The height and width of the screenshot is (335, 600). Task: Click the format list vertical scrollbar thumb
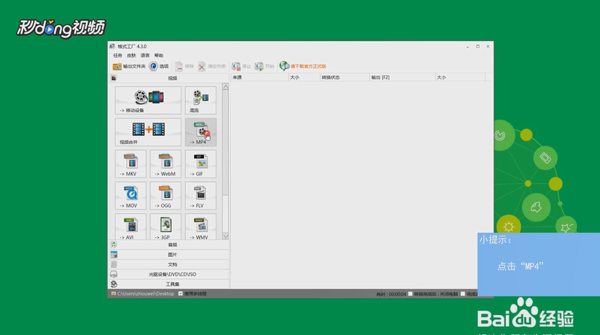[225, 143]
